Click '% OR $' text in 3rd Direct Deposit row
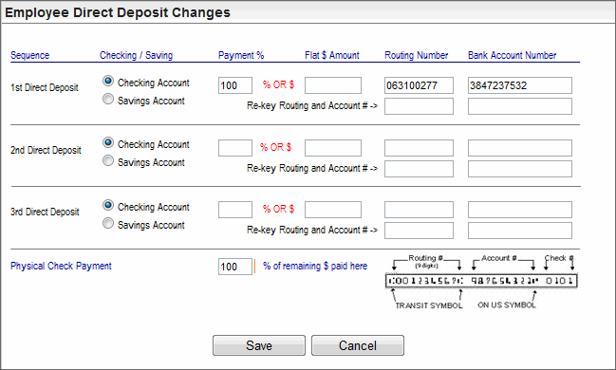The image size is (616, 370). click(x=278, y=209)
